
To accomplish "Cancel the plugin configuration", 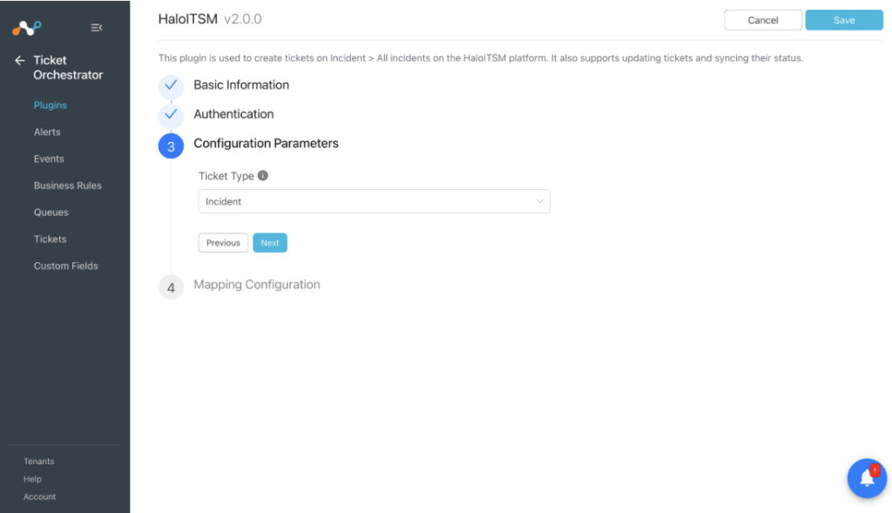I will point(763,20).
